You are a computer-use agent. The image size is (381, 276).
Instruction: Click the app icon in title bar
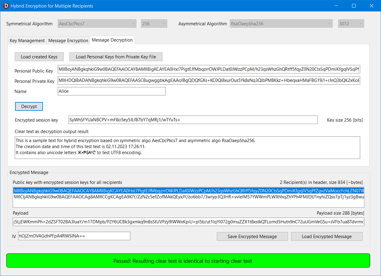pos(5,6)
